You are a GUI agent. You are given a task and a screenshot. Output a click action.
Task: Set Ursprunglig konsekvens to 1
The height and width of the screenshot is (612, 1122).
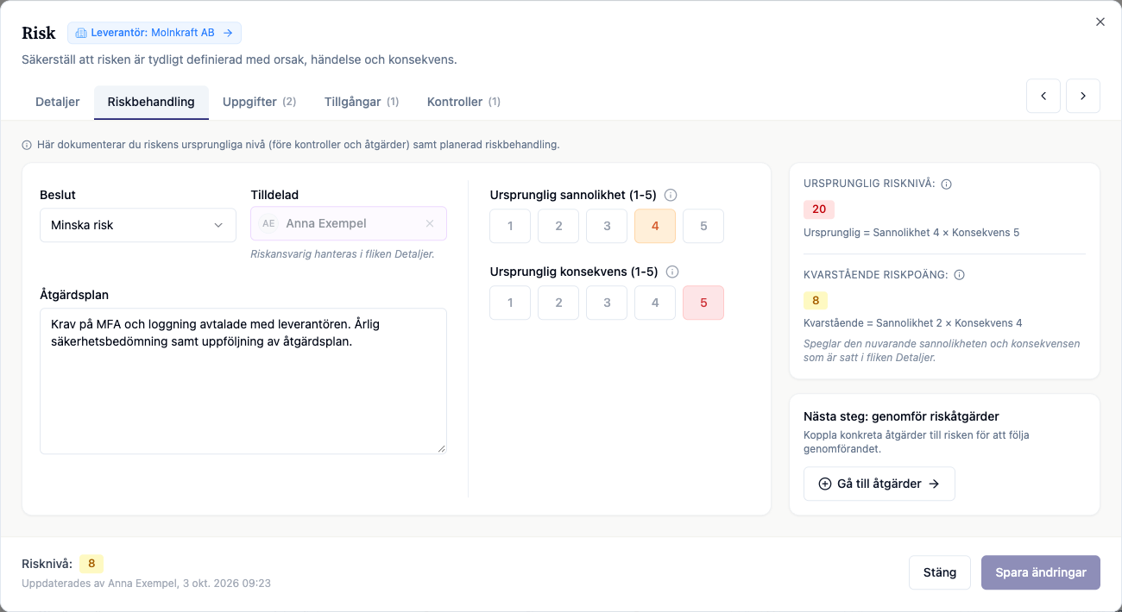[x=510, y=303]
